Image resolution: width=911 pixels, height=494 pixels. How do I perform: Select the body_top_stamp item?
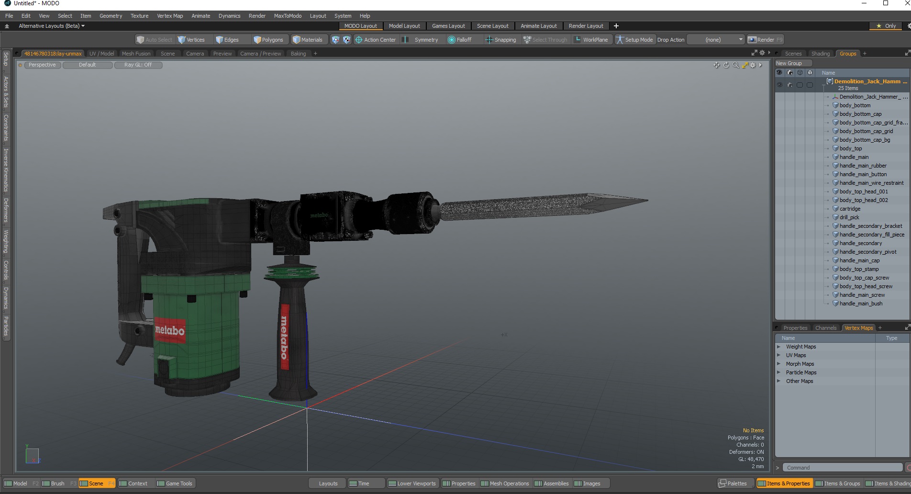pyautogui.click(x=859, y=269)
